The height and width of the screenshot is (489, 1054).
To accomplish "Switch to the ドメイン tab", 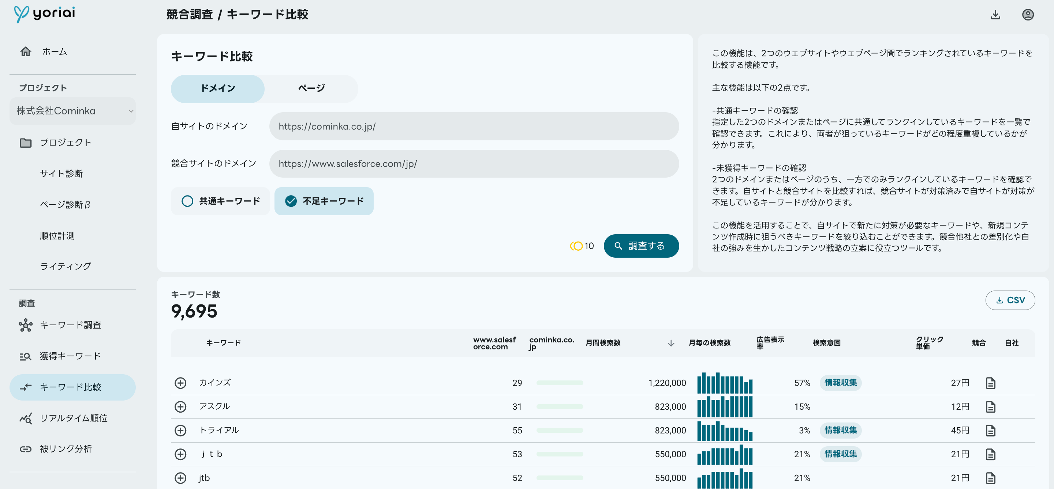I will [218, 88].
